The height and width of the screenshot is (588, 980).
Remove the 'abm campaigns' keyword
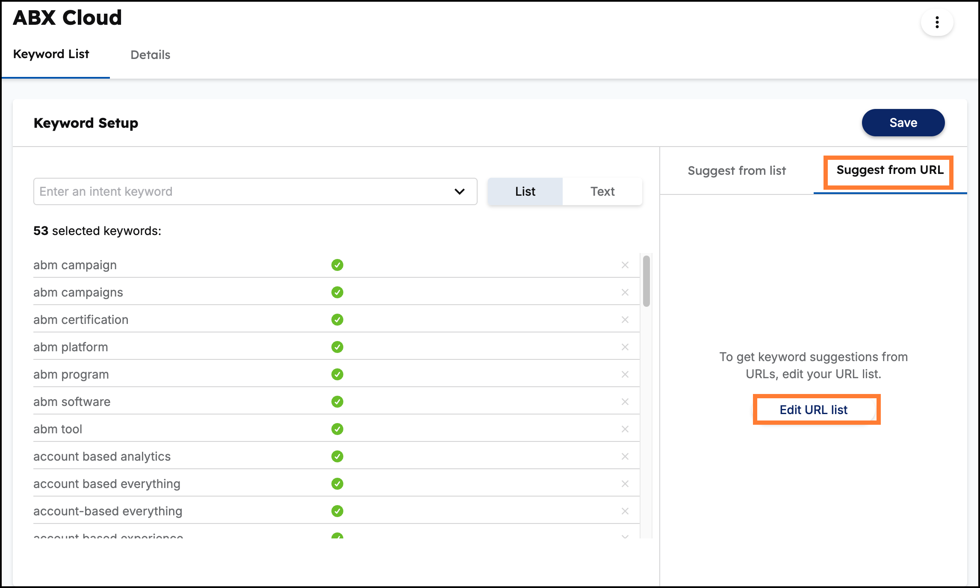[x=625, y=292]
